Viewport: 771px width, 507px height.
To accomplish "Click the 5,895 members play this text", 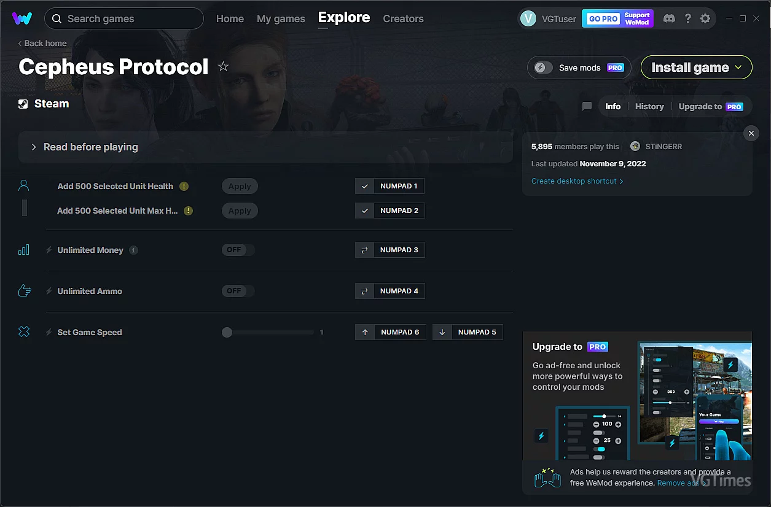I will pos(575,147).
